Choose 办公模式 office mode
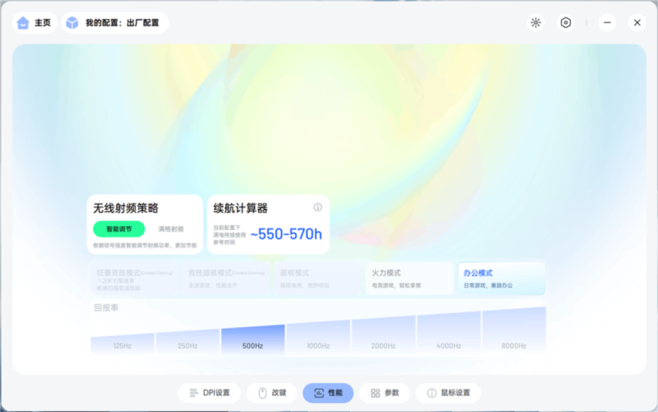This screenshot has height=412, width=658. (501, 279)
